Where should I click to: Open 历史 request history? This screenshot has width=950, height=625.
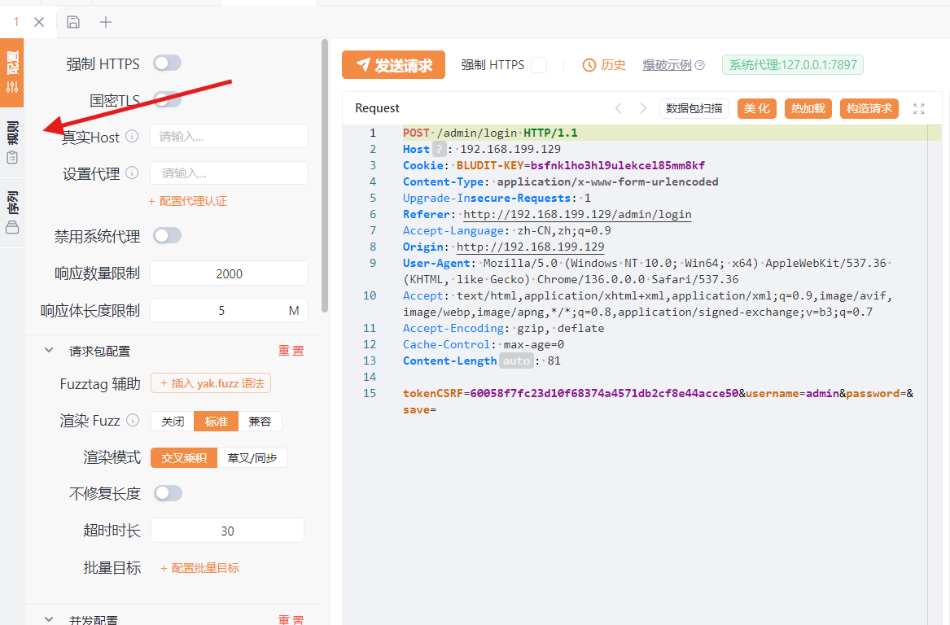click(613, 65)
